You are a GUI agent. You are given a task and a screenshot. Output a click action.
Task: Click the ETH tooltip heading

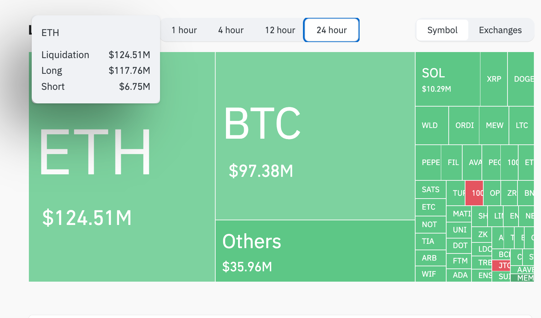[x=50, y=33]
